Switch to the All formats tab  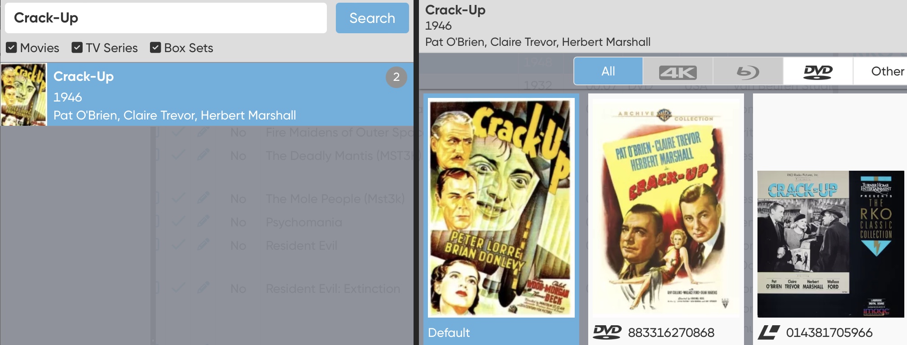pos(608,71)
